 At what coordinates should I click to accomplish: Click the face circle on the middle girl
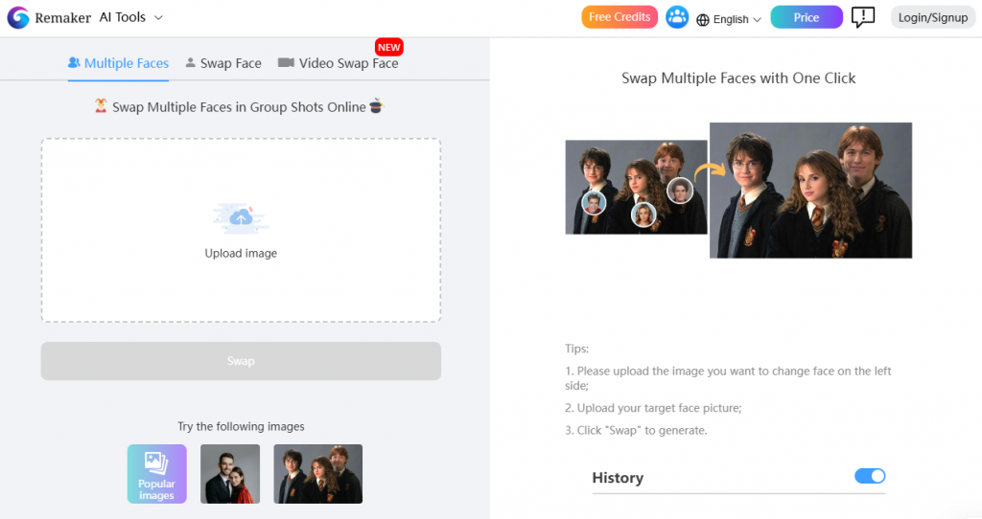point(643,214)
